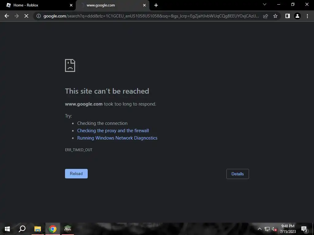
Task: Open Chrome profile avatar
Action: (297, 16)
